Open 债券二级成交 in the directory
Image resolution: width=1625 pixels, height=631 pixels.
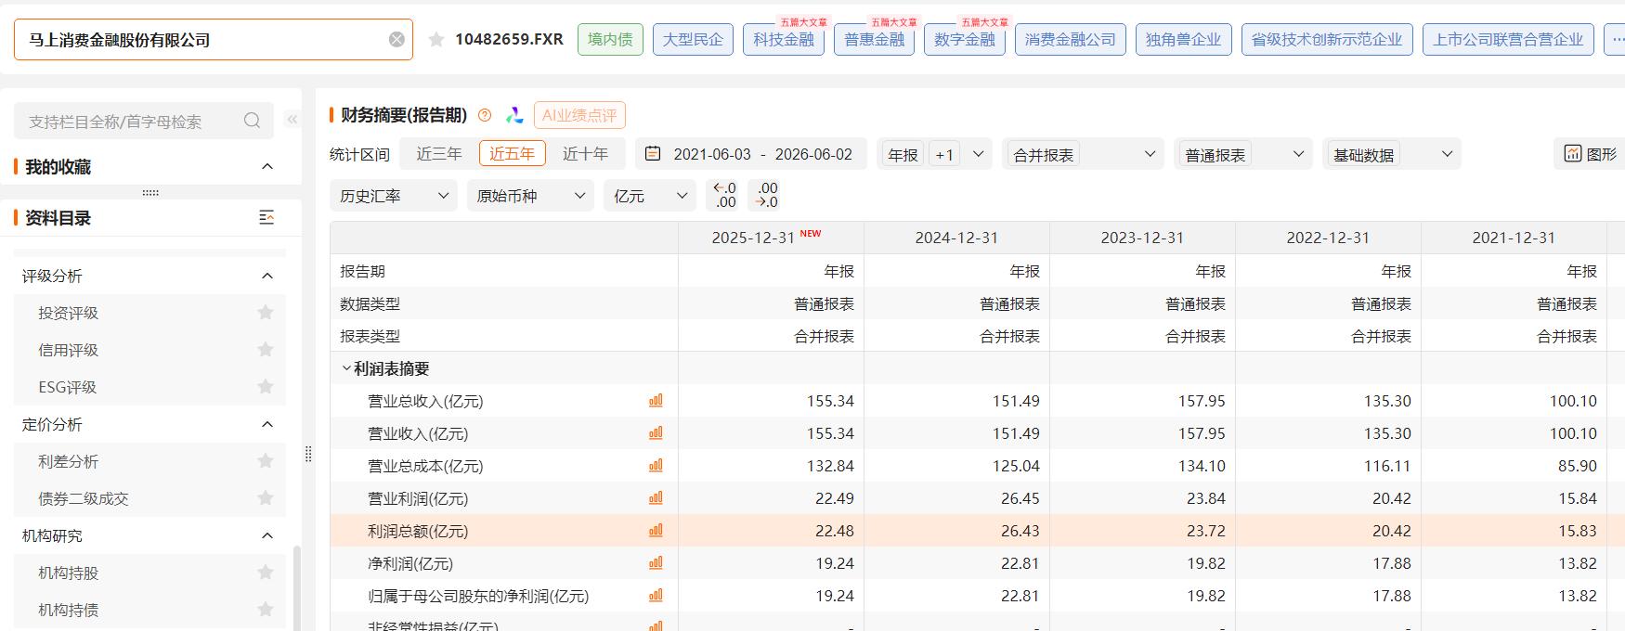(84, 498)
